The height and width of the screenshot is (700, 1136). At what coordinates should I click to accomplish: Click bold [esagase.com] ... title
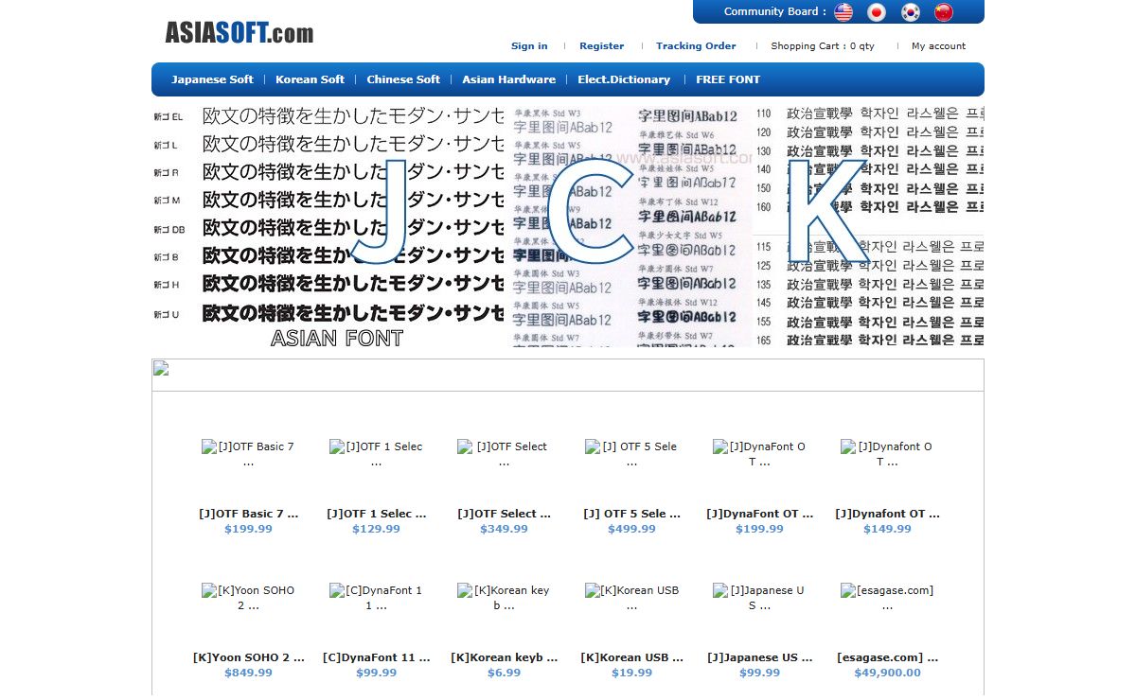point(887,657)
